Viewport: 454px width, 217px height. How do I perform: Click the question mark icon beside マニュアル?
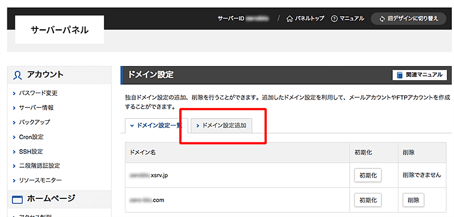click(334, 19)
